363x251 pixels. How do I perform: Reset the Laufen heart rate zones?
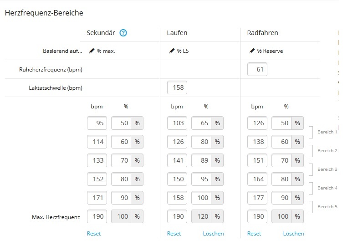(x=174, y=233)
